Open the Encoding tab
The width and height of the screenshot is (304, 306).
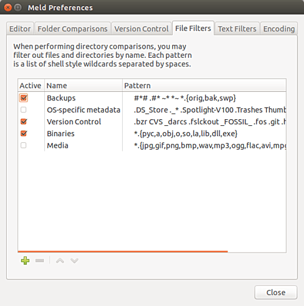[x=279, y=29]
